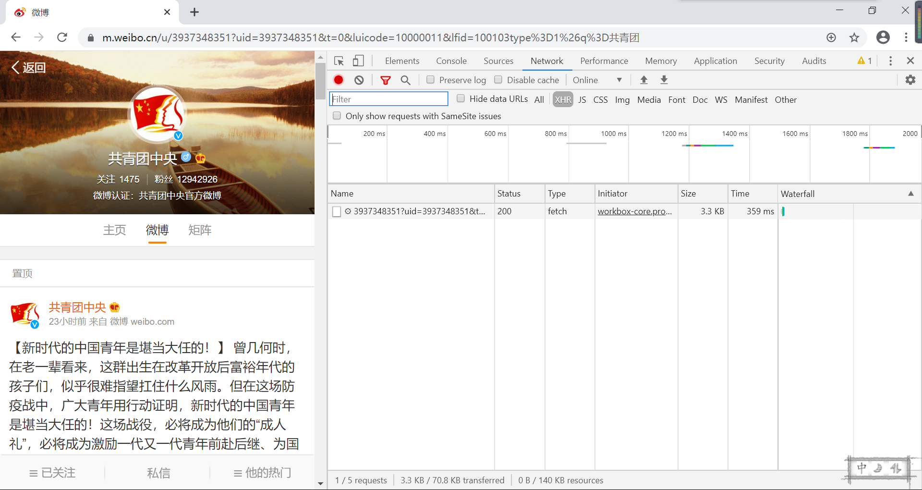Export HAR file with download arrow

click(664, 80)
